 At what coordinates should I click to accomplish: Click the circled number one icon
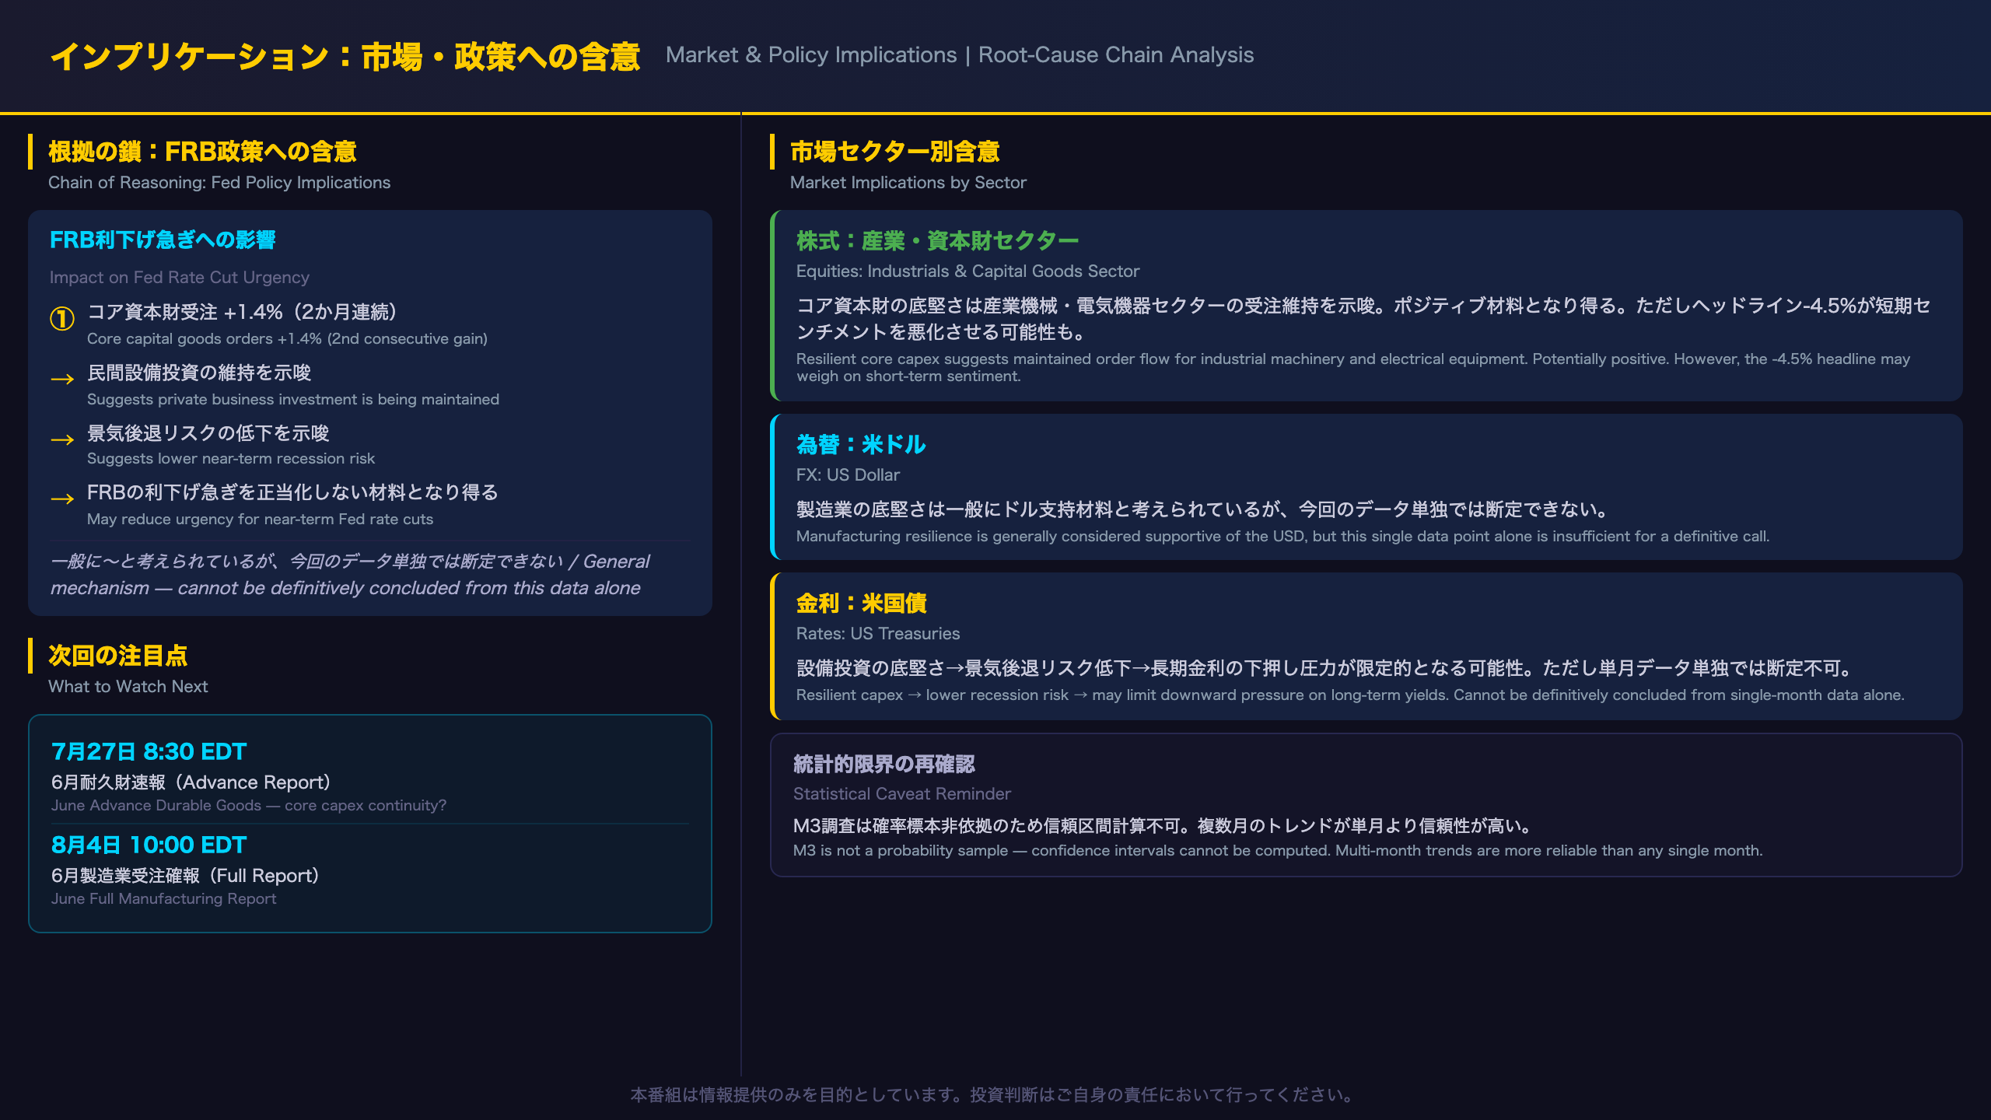(62, 318)
